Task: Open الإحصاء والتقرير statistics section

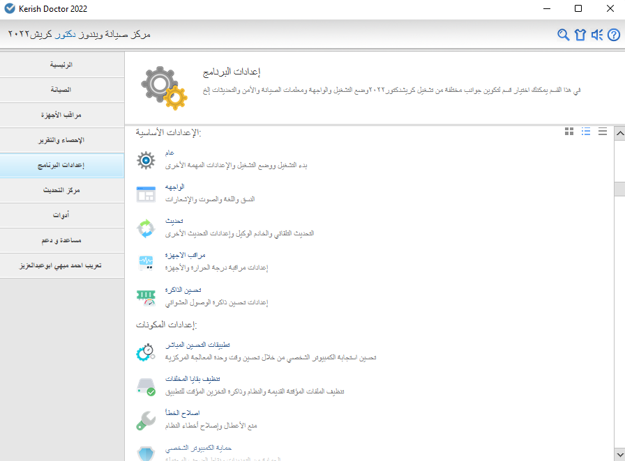Action: click(62, 140)
